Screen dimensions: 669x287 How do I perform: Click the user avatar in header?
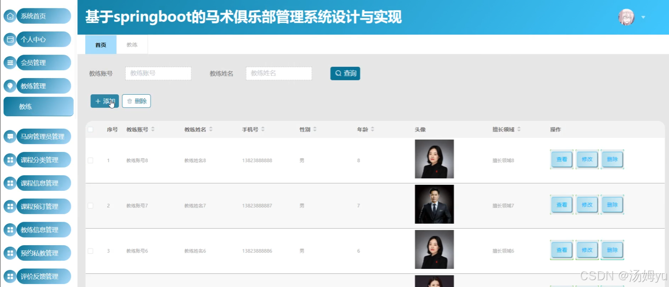coord(626,17)
